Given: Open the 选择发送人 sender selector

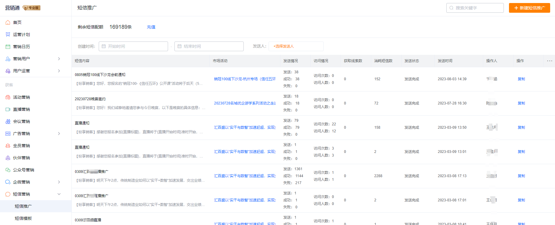Looking at the screenshot, I should click(x=296, y=46).
